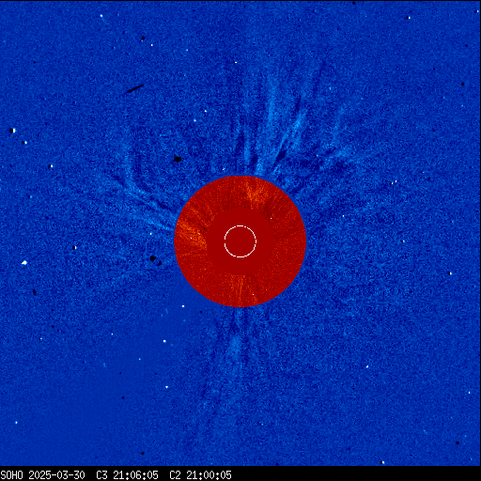Click the 2025-03-30 date text

point(56,475)
